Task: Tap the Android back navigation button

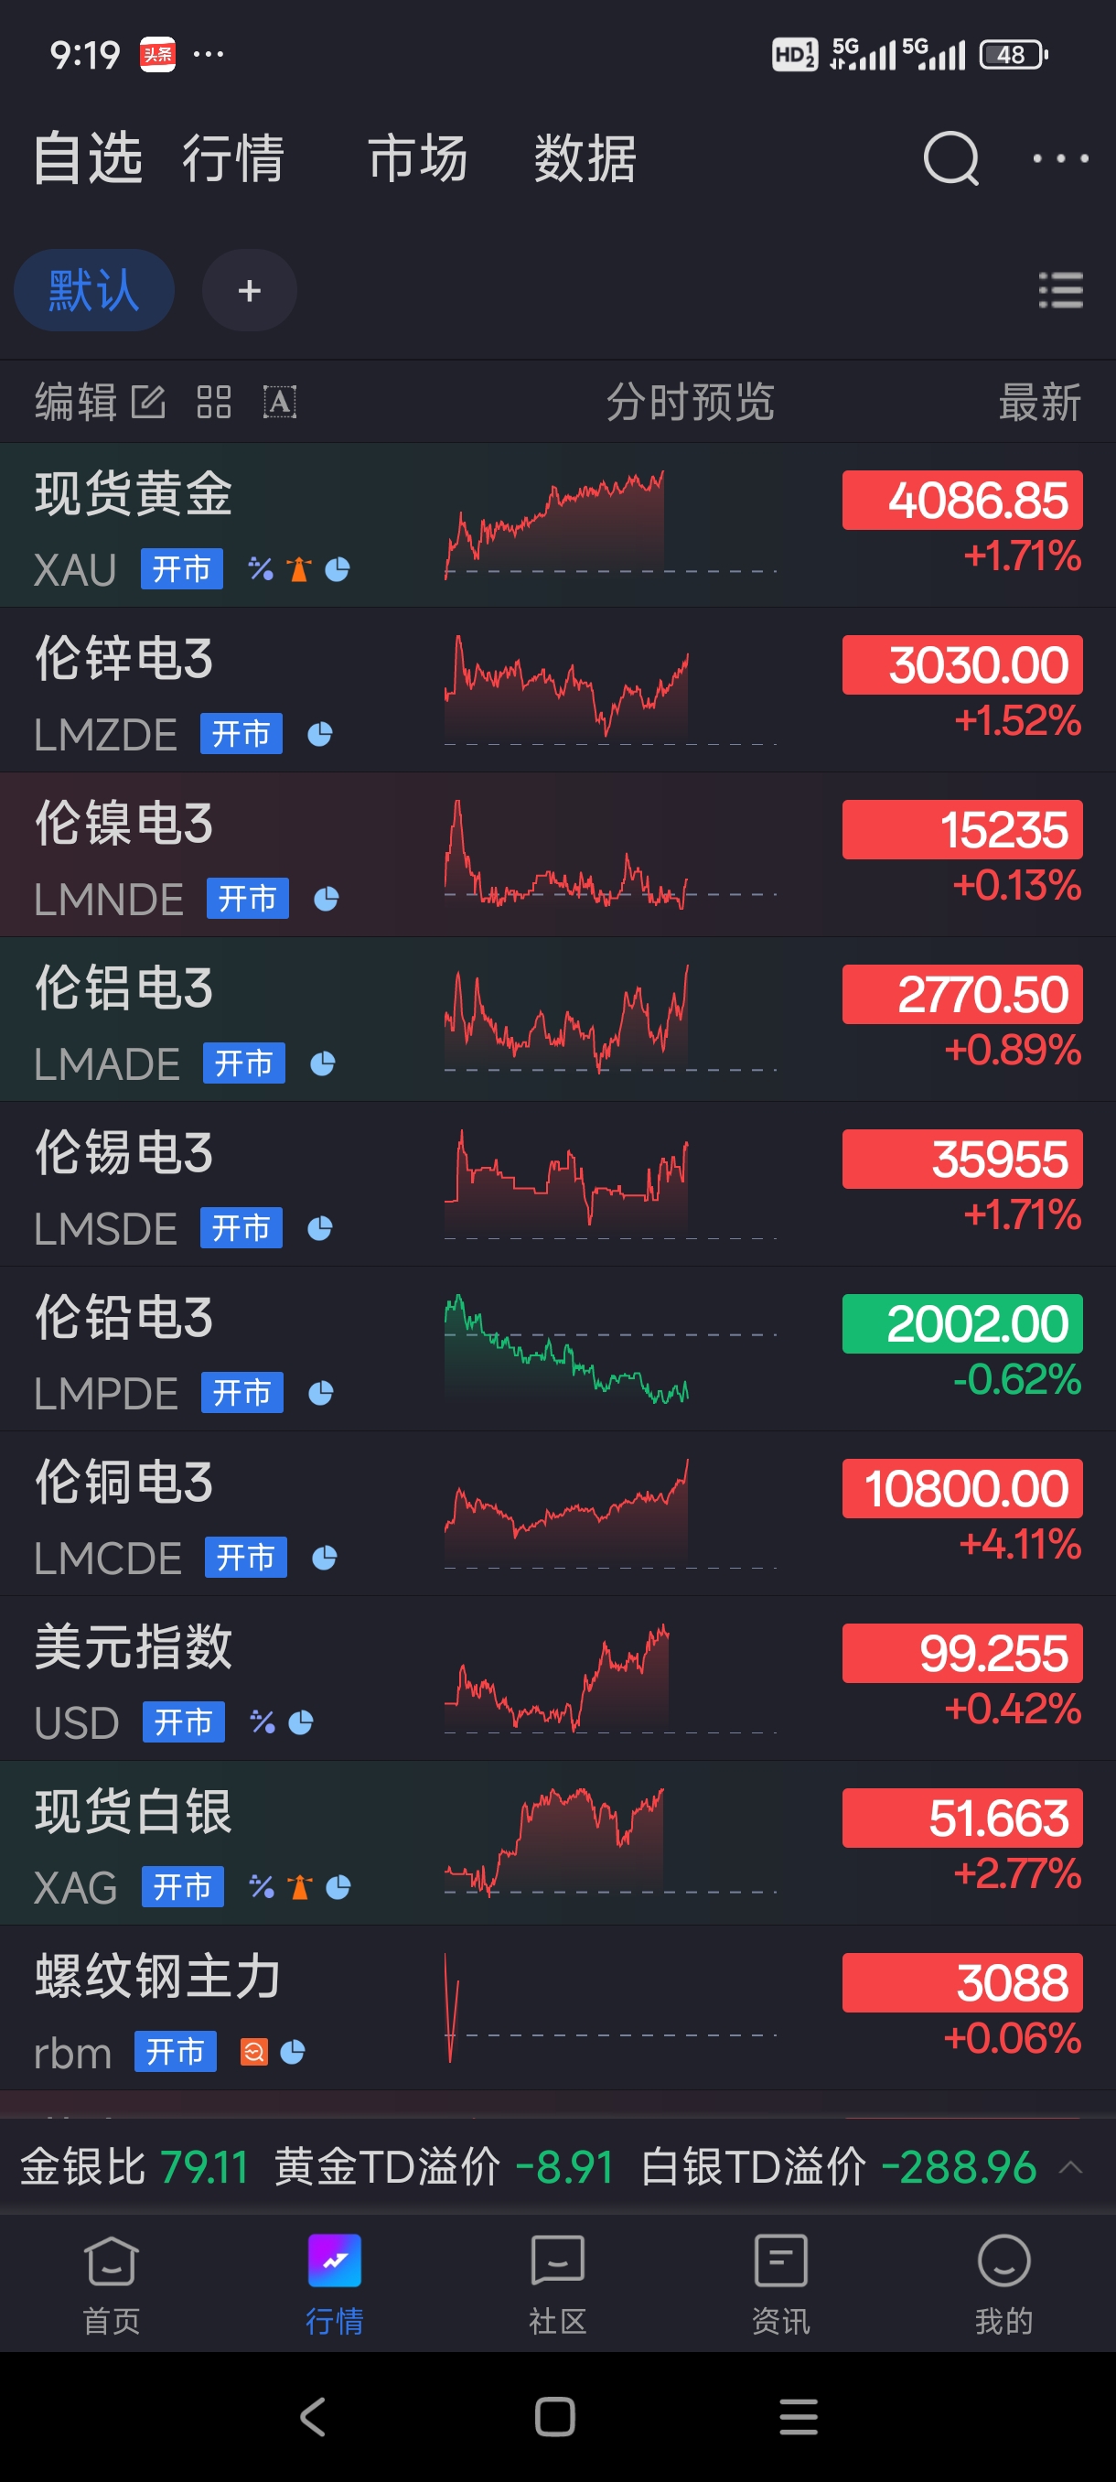Action: (313, 2416)
